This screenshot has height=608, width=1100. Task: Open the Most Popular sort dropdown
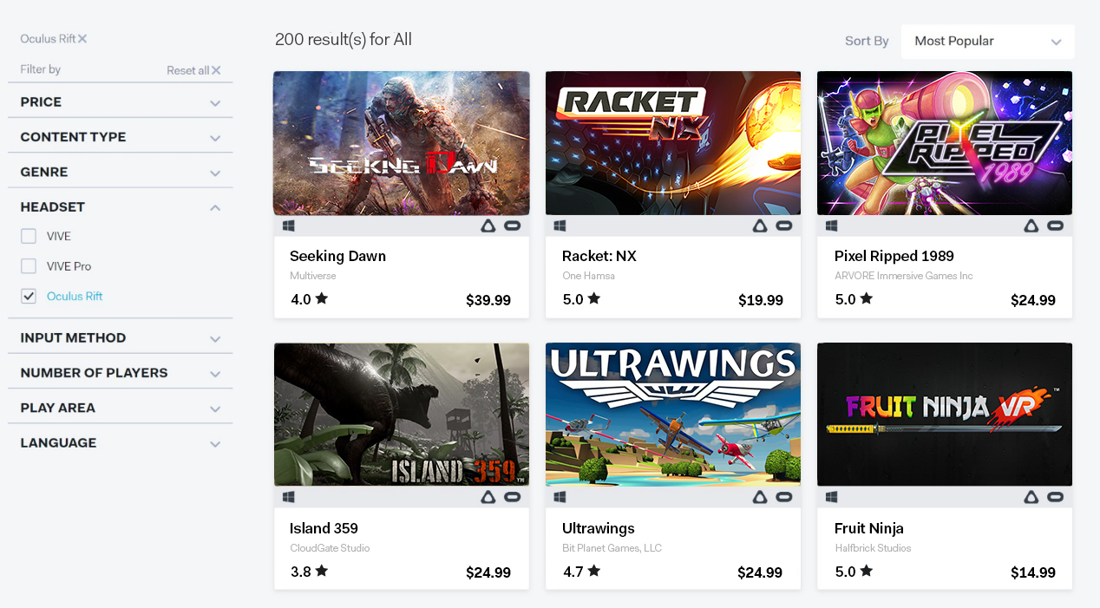(987, 42)
